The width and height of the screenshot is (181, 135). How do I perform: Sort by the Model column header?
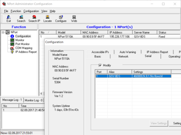[x=68, y=32]
